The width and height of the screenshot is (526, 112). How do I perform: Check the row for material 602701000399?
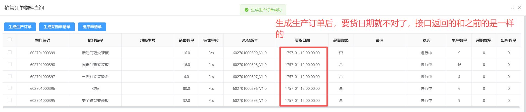[10, 52]
